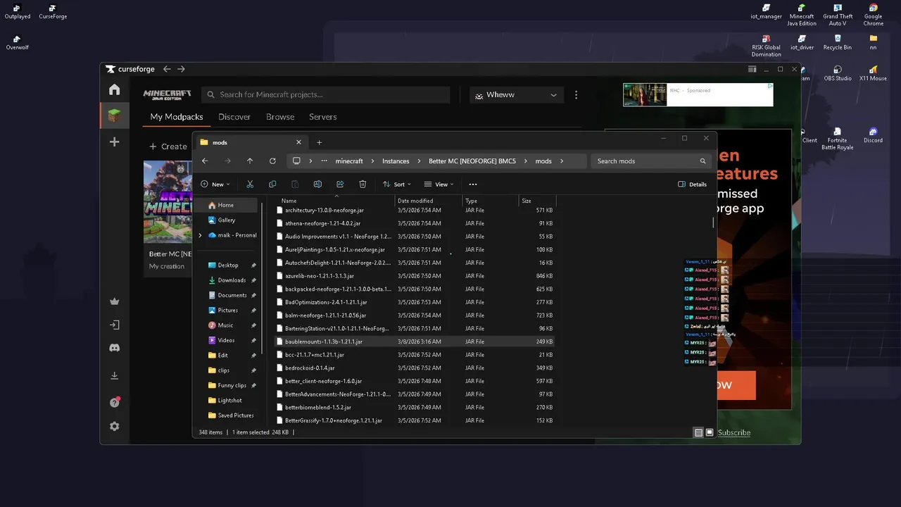Open Grand Theft Auto V desktop shortcut
Screen dimensions: 901x507
click(838, 14)
